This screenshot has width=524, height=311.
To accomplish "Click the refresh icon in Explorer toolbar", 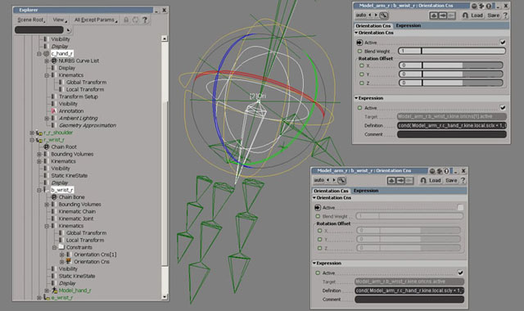I will 135,20.
